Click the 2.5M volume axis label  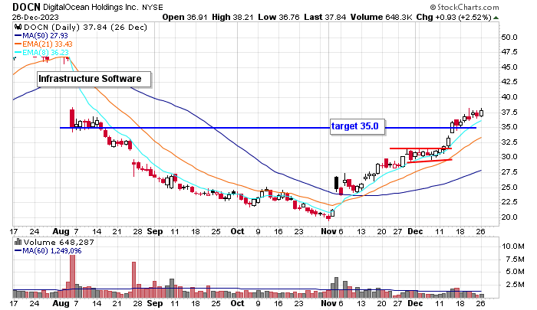point(515,285)
